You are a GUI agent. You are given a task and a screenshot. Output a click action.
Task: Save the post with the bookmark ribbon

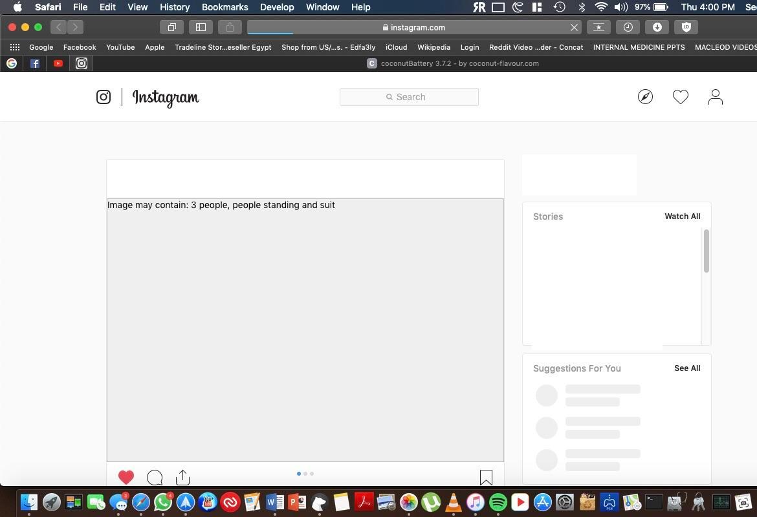(x=485, y=477)
